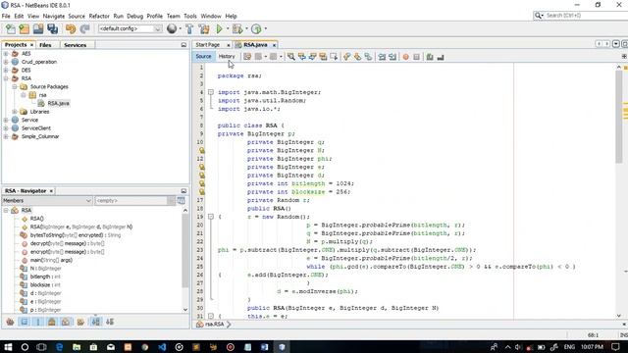Collapse the Source Packages node
This screenshot has height=353, width=628.
coord(15,87)
